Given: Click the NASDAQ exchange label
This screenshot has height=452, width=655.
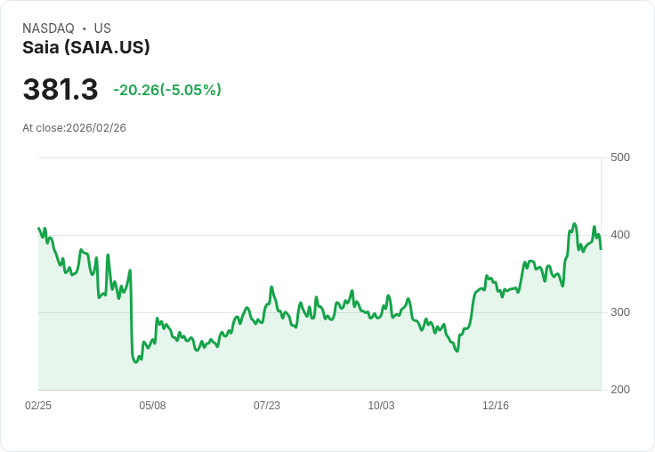Looking at the screenshot, I should coord(48,28).
